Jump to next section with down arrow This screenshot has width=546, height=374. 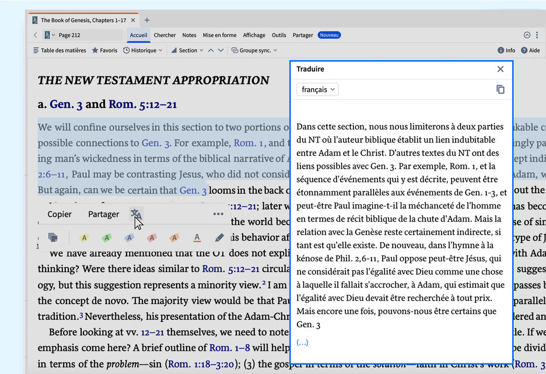coord(220,50)
